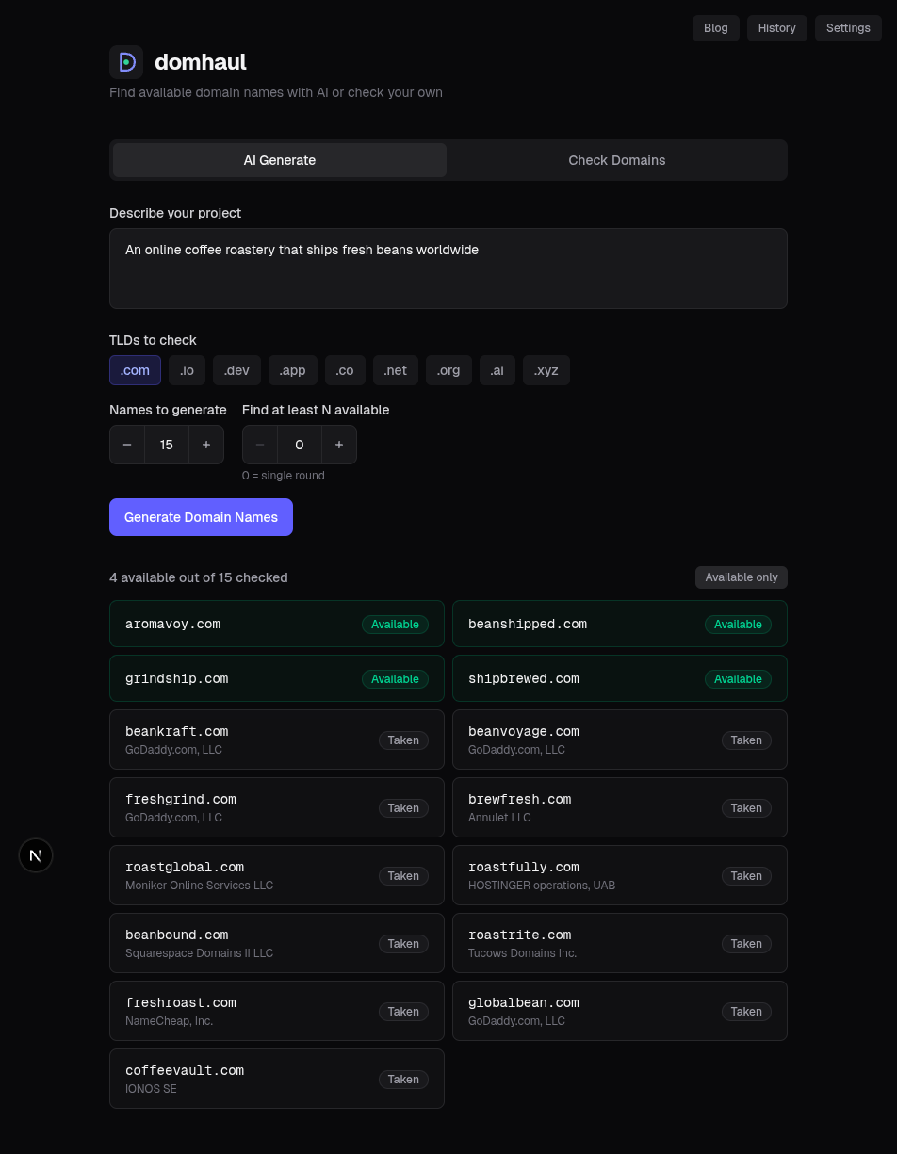Open the History page
Viewport: 897px width, 1154px height.
pyautogui.click(x=776, y=27)
